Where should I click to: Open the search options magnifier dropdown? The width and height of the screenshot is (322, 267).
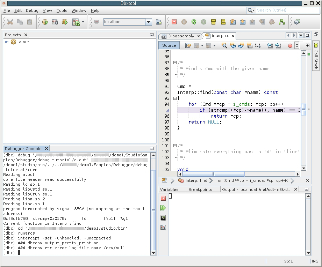click(x=251, y=10)
